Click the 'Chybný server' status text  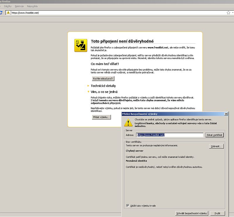pyautogui.click(x=135, y=151)
